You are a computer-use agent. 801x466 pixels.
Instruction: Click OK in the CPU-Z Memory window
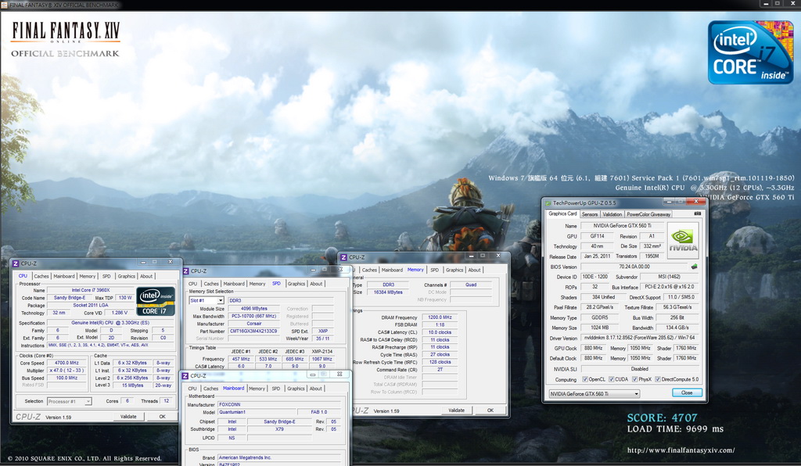490,410
